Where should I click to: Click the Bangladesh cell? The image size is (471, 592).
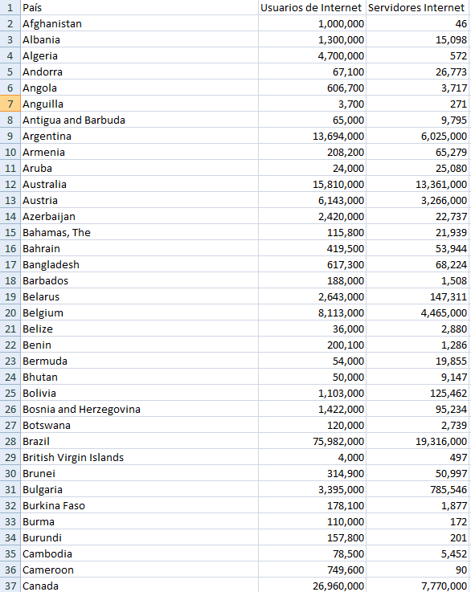click(x=139, y=264)
